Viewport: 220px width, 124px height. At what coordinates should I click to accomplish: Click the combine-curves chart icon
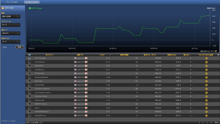(216, 51)
